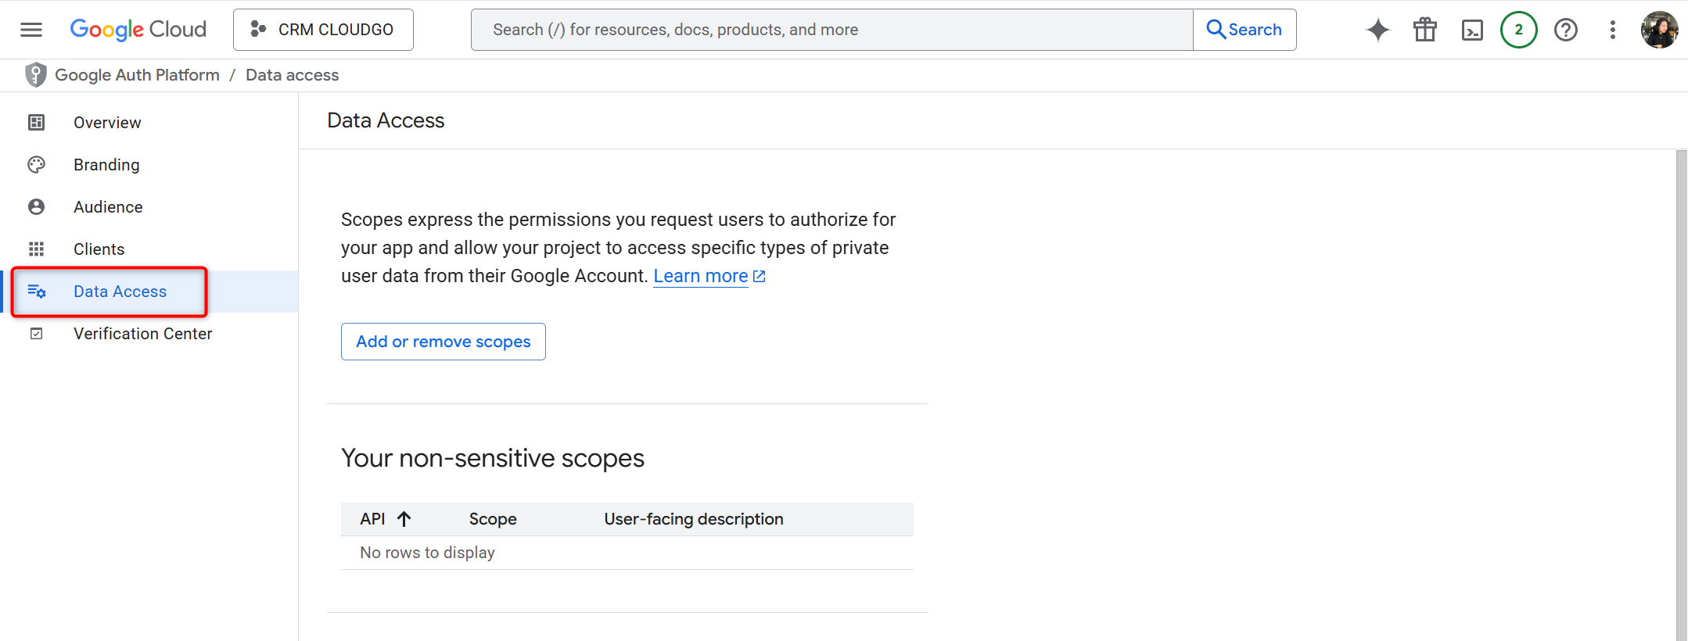Open notifications badge showing 2
The height and width of the screenshot is (641, 1688).
pyautogui.click(x=1518, y=30)
